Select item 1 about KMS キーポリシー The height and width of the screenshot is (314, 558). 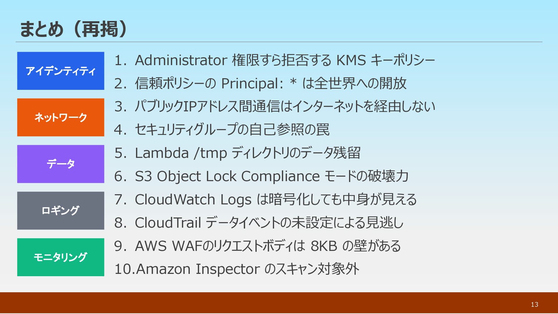(274, 60)
